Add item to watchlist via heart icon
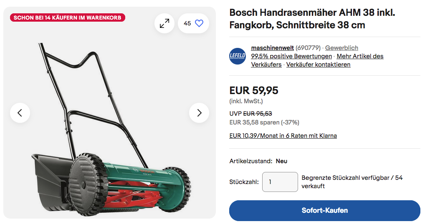The width and height of the screenshot is (430, 224). [194, 23]
